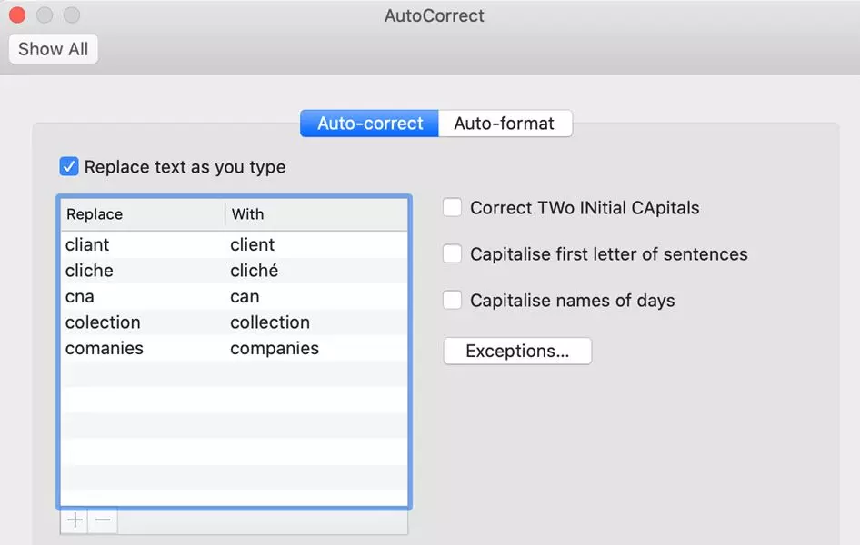860x545 pixels.
Task: Enable "Capitalise names of days"
Action: (452, 300)
